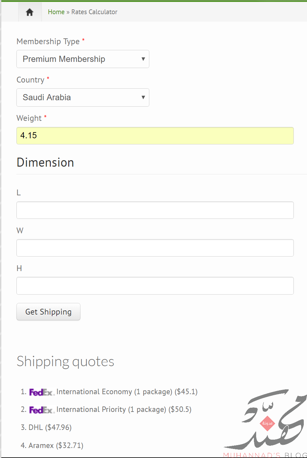307x458 pixels.
Task: Open the Home breadcrumb link
Action: coord(56,12)
